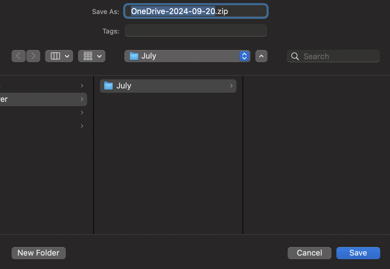Click the New Folder button
The image size is (390, 269).
coord(39,253)
